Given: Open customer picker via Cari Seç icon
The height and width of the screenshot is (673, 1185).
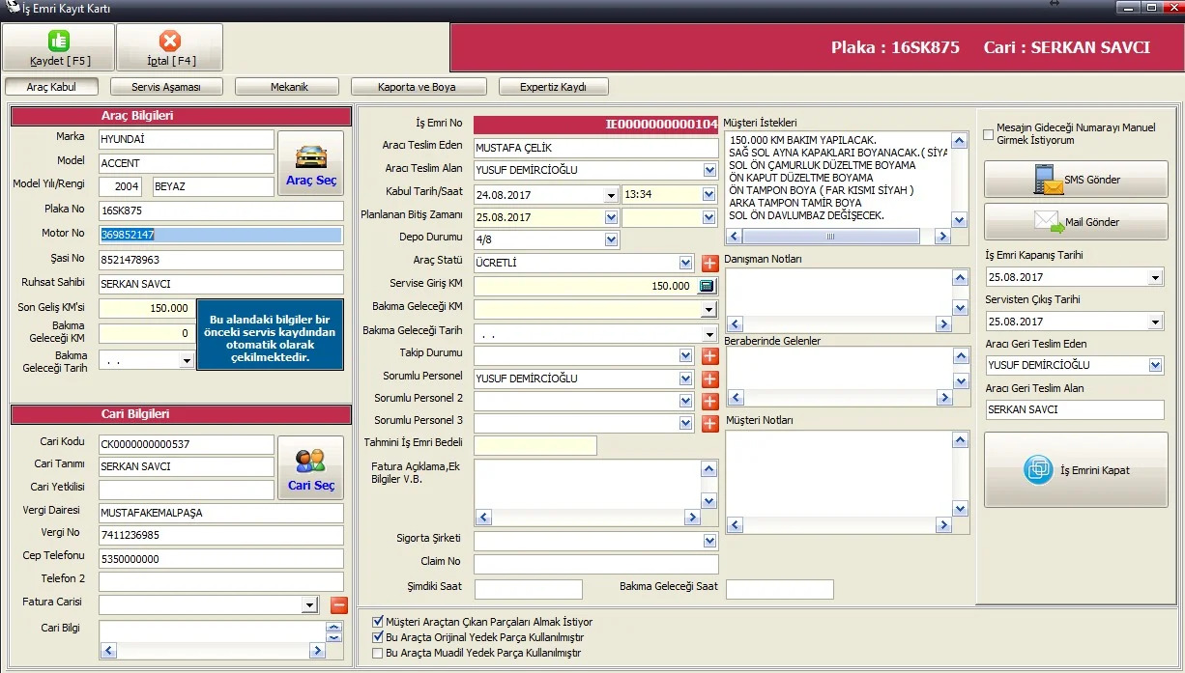Looking at the screenshot, I should coord(310,468).
